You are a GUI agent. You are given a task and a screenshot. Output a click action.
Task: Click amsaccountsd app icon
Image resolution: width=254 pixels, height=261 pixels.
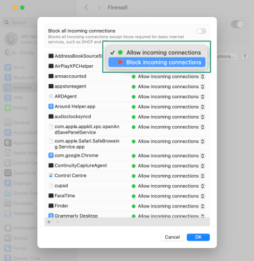pos(51,76)
